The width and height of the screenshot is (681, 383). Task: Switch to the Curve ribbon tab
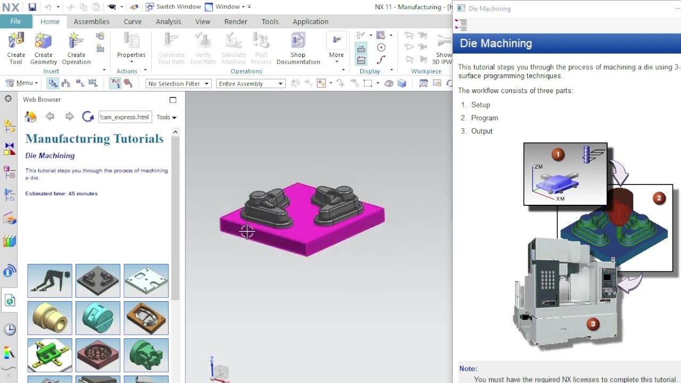pyautogui.click(x=132, y=22)
